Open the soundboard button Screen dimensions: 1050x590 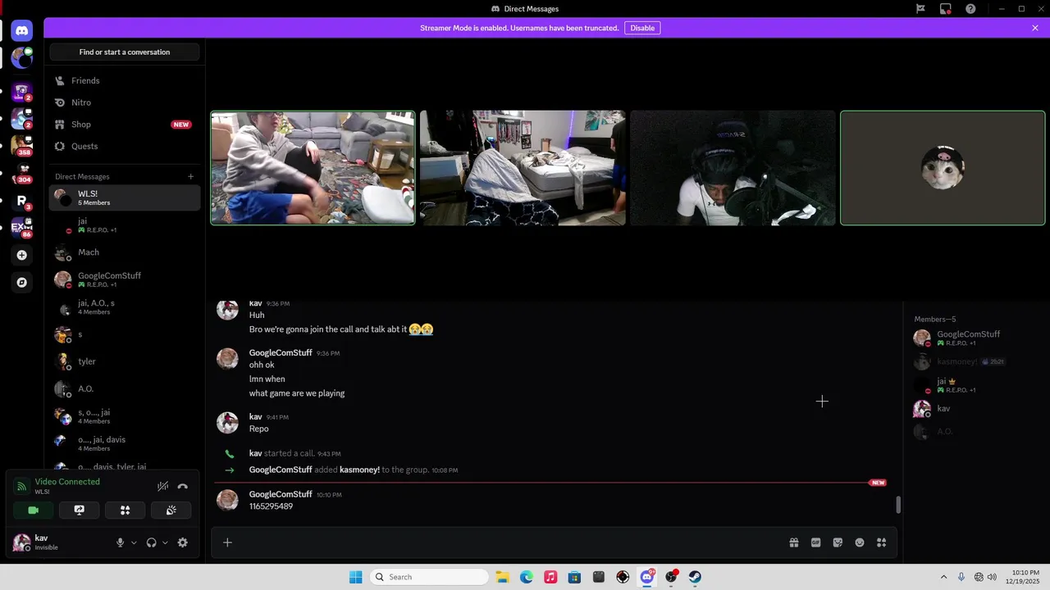click(171, 510)
